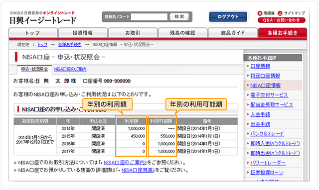
Task: Click the 申込状況 column header
Action: click(x=98, y=121)
